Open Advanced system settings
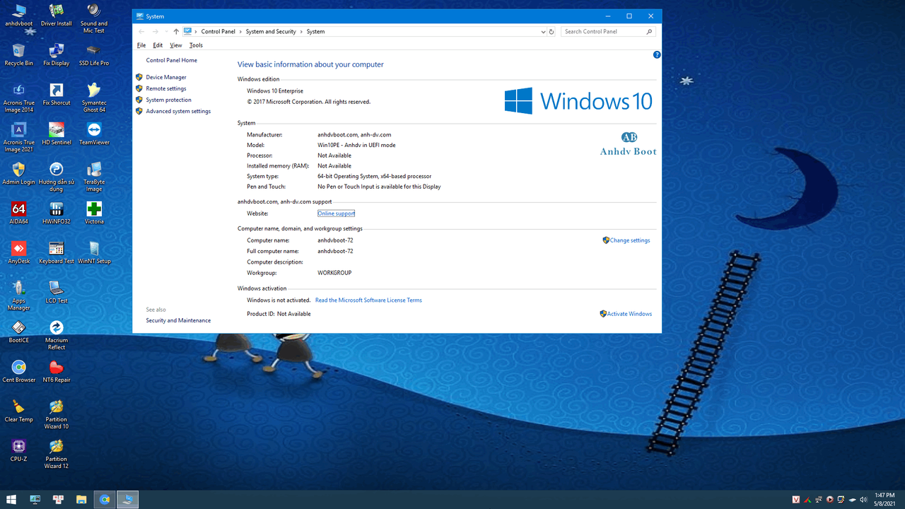 (178, 111)
